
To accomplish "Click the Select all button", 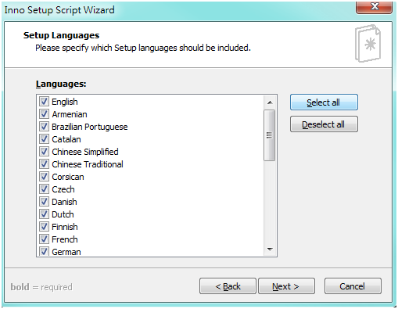I will click(x=324, y=102).
